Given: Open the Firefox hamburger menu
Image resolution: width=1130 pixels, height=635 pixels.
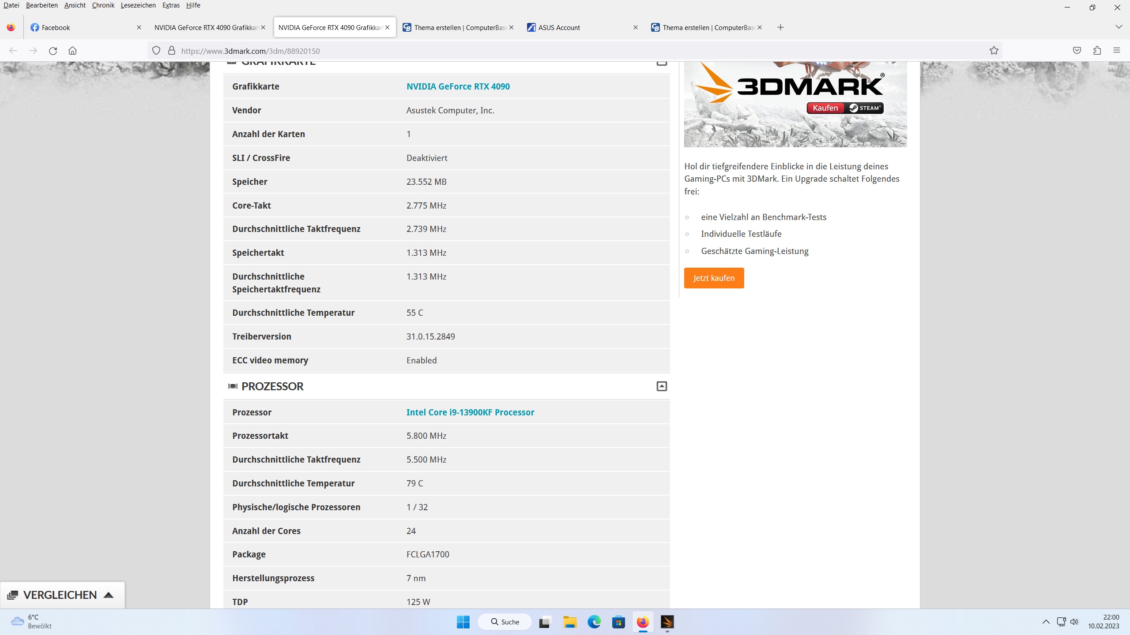Looking at the screenshot, I should point(1117,51).
